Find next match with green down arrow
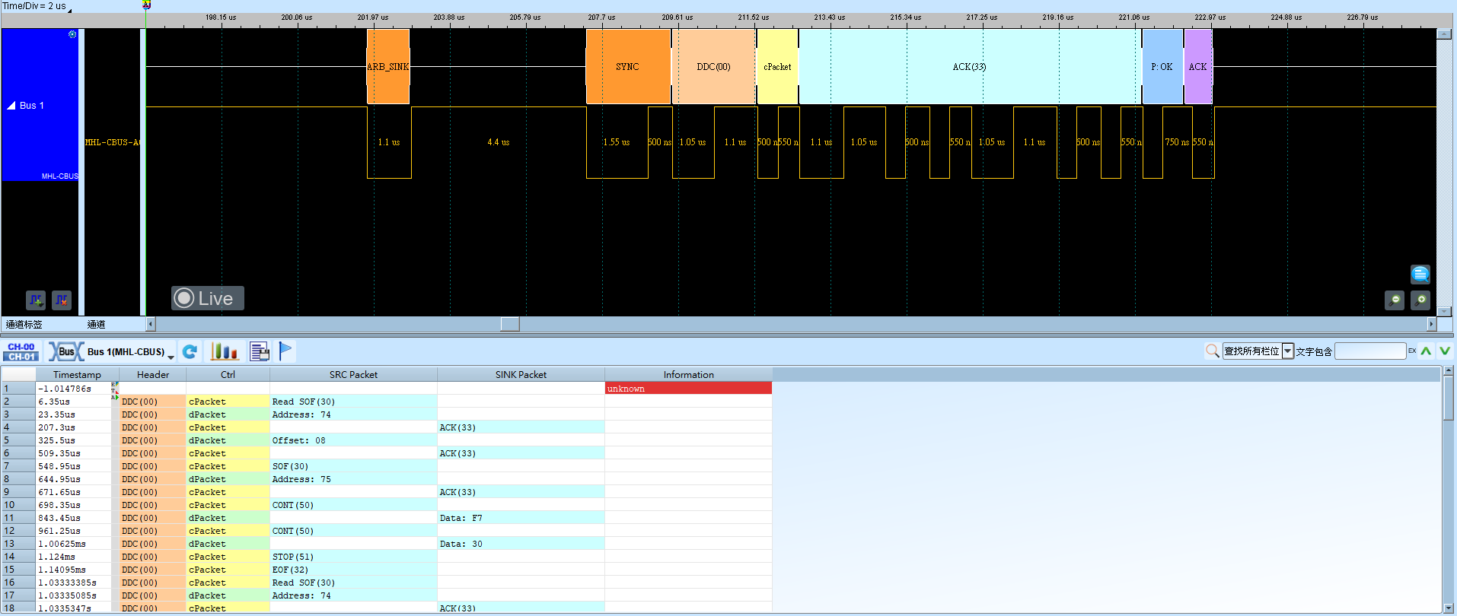1457x616 pixels. click(1445, 351)
